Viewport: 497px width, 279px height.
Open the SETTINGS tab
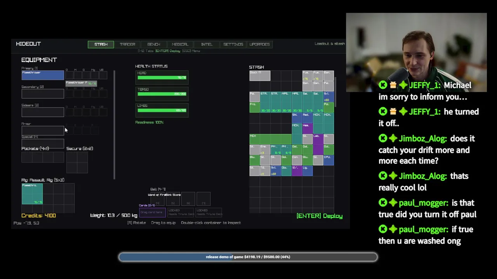[x=233, y=44]
